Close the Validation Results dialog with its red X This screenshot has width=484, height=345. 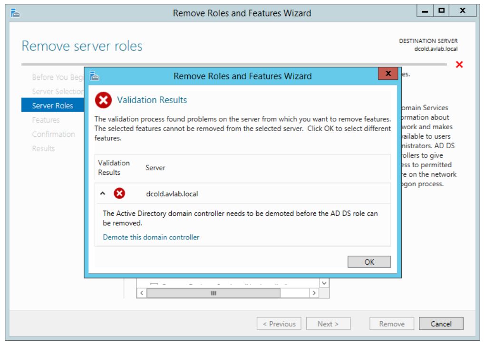[x=388, y=74]
